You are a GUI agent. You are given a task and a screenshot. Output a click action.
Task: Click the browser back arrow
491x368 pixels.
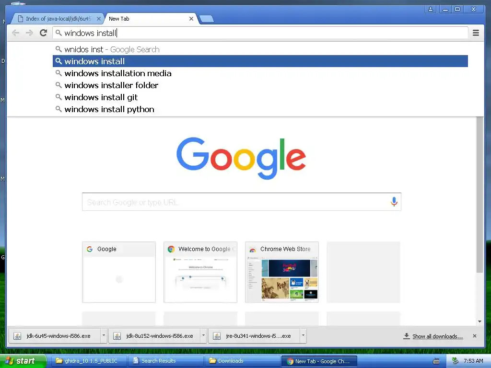pos(16,33)
